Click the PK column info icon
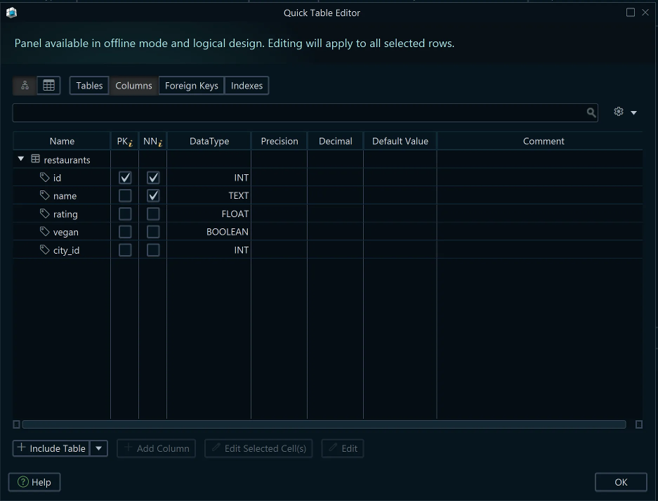 [131, 143]
